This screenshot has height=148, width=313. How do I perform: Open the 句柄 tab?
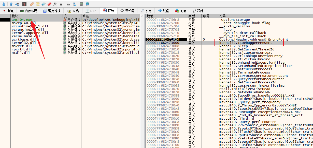(181, 11)
